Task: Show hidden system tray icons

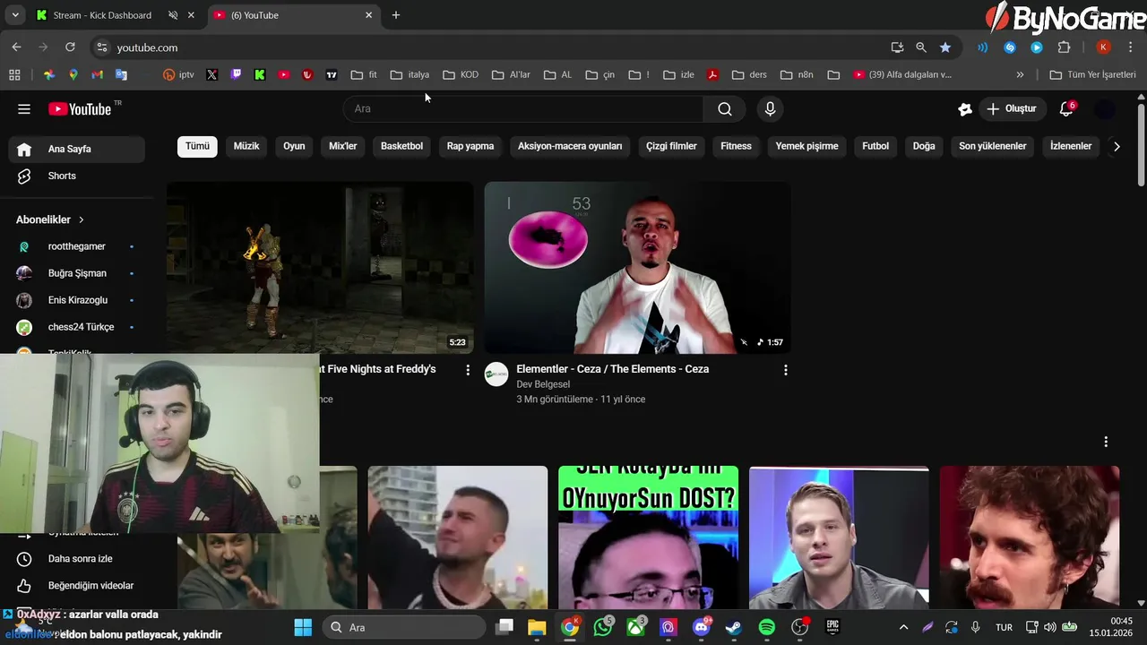Action: [x=903, y=627]
